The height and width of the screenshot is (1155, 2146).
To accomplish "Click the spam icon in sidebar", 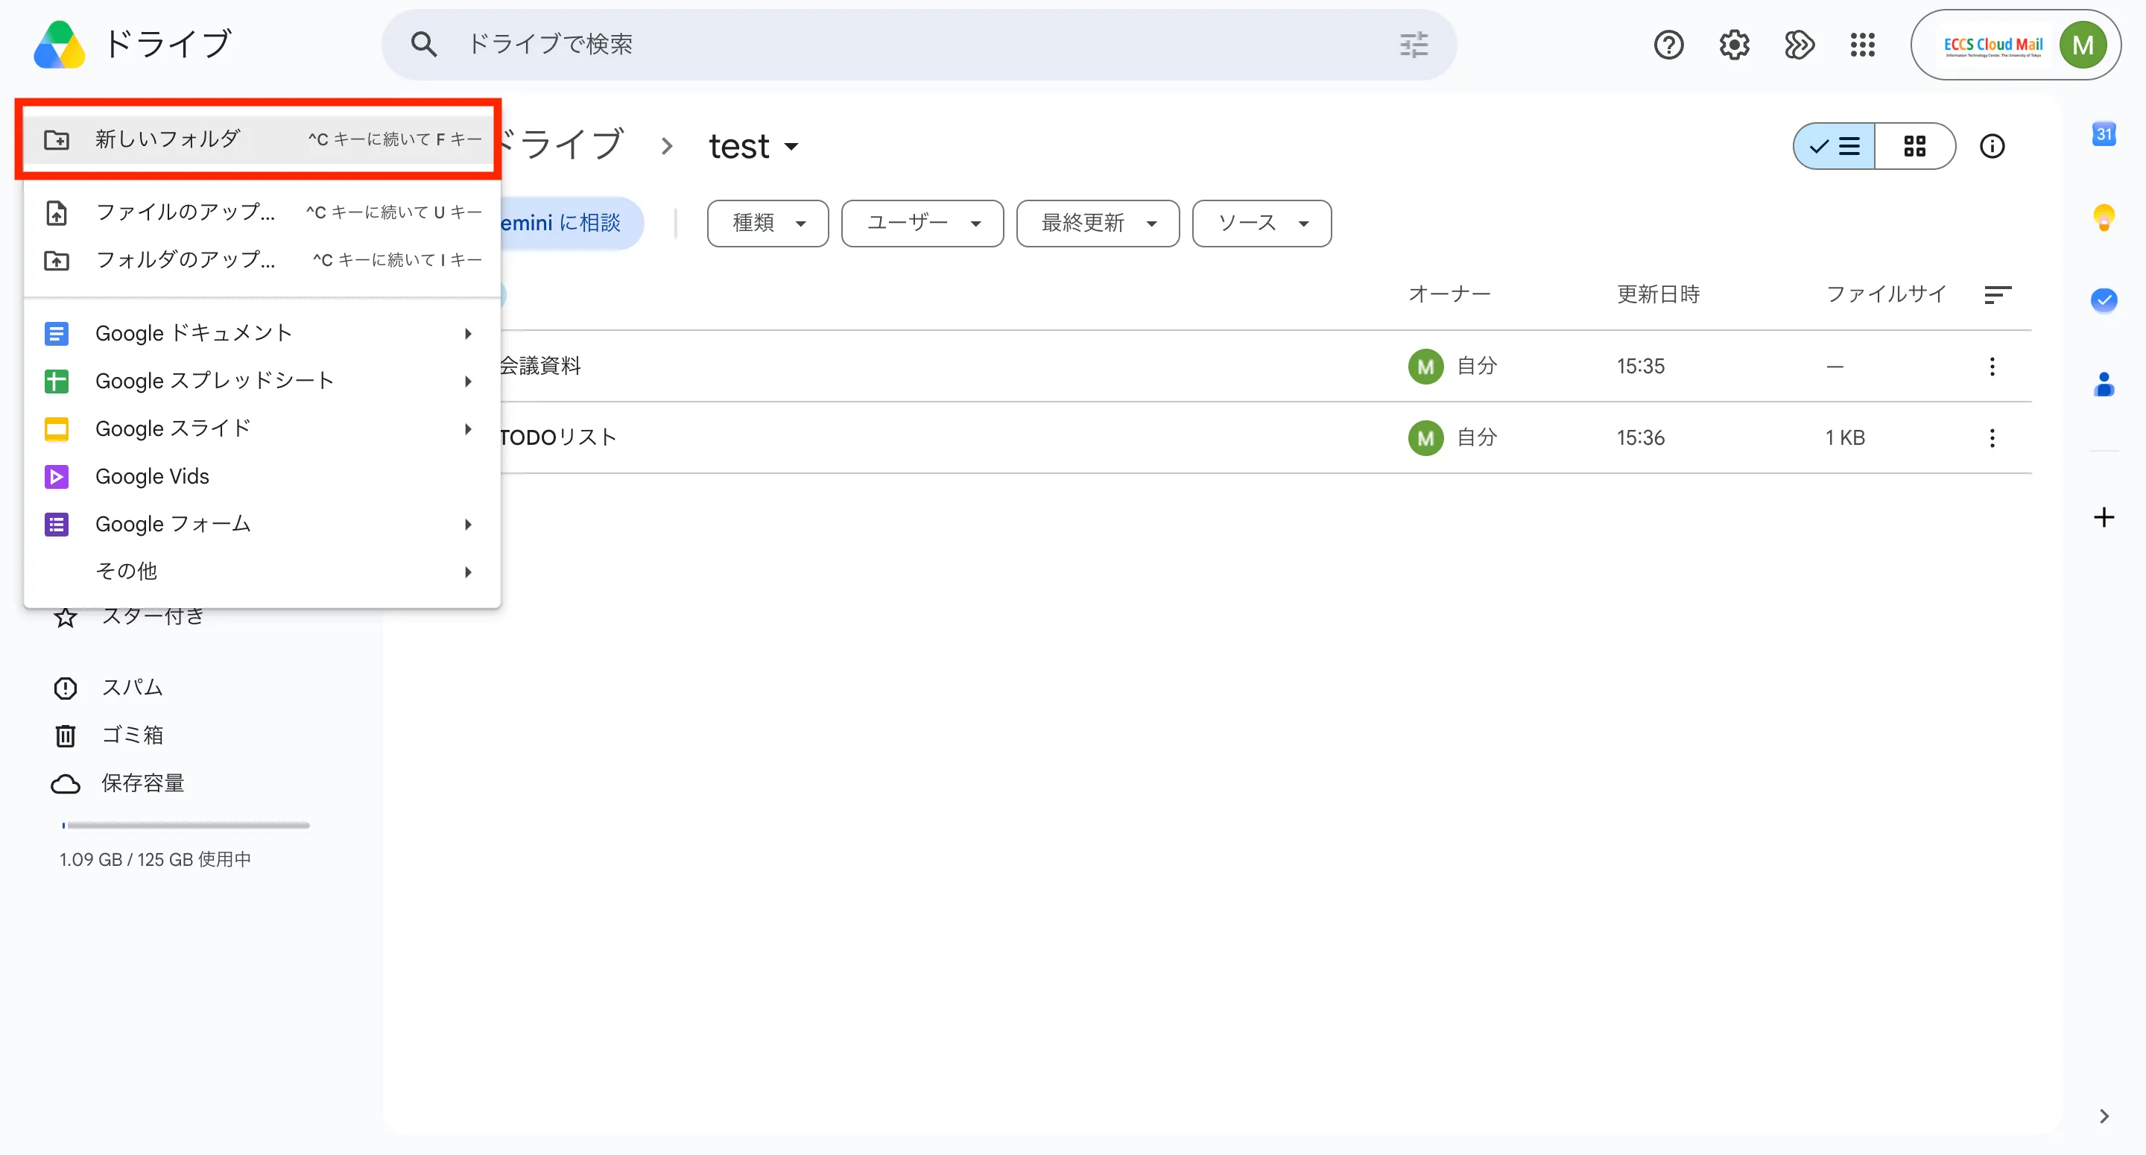I will tap(65, 689).
